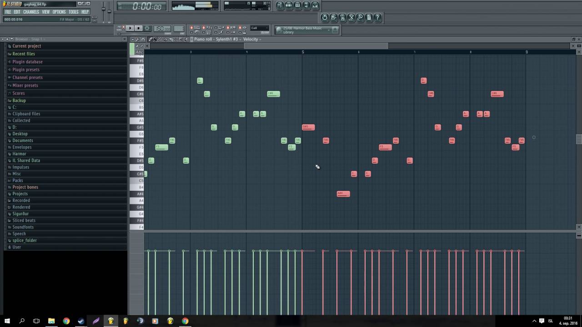Open Sylenth1 #3 channel selector
The image size is (582, 327).
(x=227, y=39)
